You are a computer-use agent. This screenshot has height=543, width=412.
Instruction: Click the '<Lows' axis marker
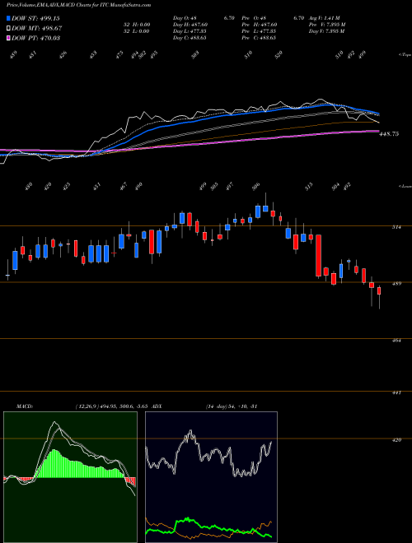tap(405, 186)
